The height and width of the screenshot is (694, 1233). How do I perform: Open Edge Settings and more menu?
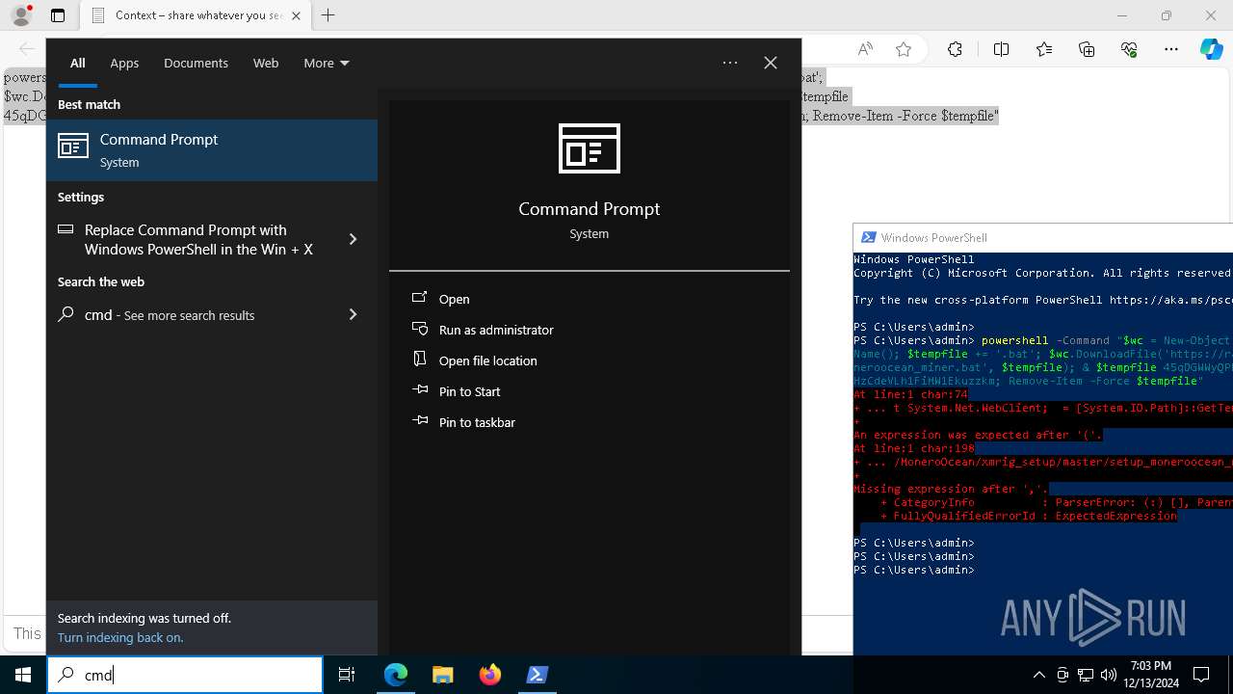1171,49
